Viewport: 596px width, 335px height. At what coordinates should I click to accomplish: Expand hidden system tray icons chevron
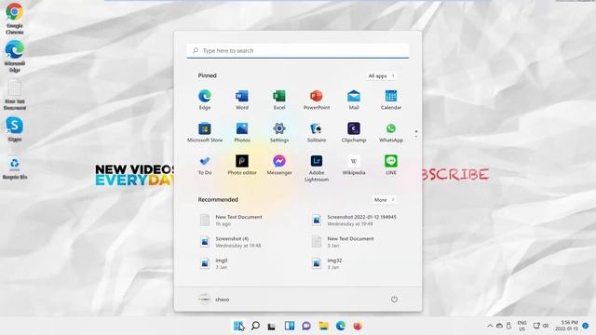pos(490,326)
